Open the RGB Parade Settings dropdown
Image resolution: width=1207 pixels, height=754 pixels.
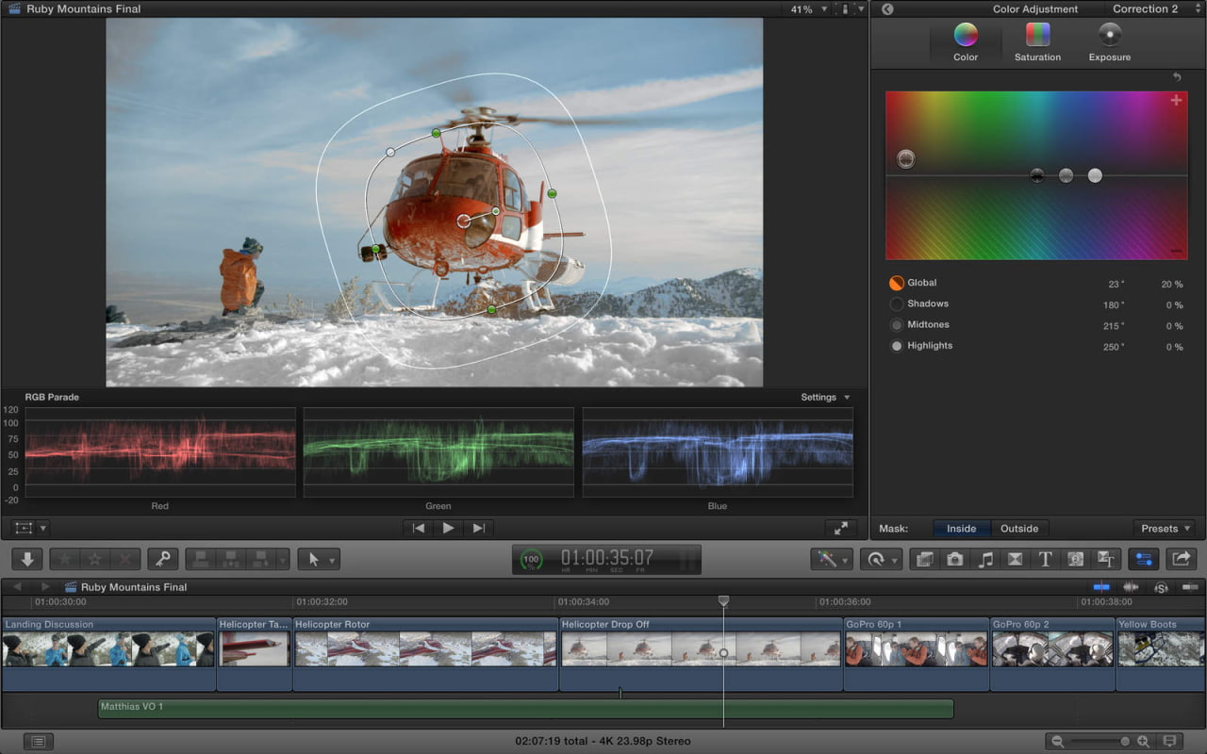[819, 397]
